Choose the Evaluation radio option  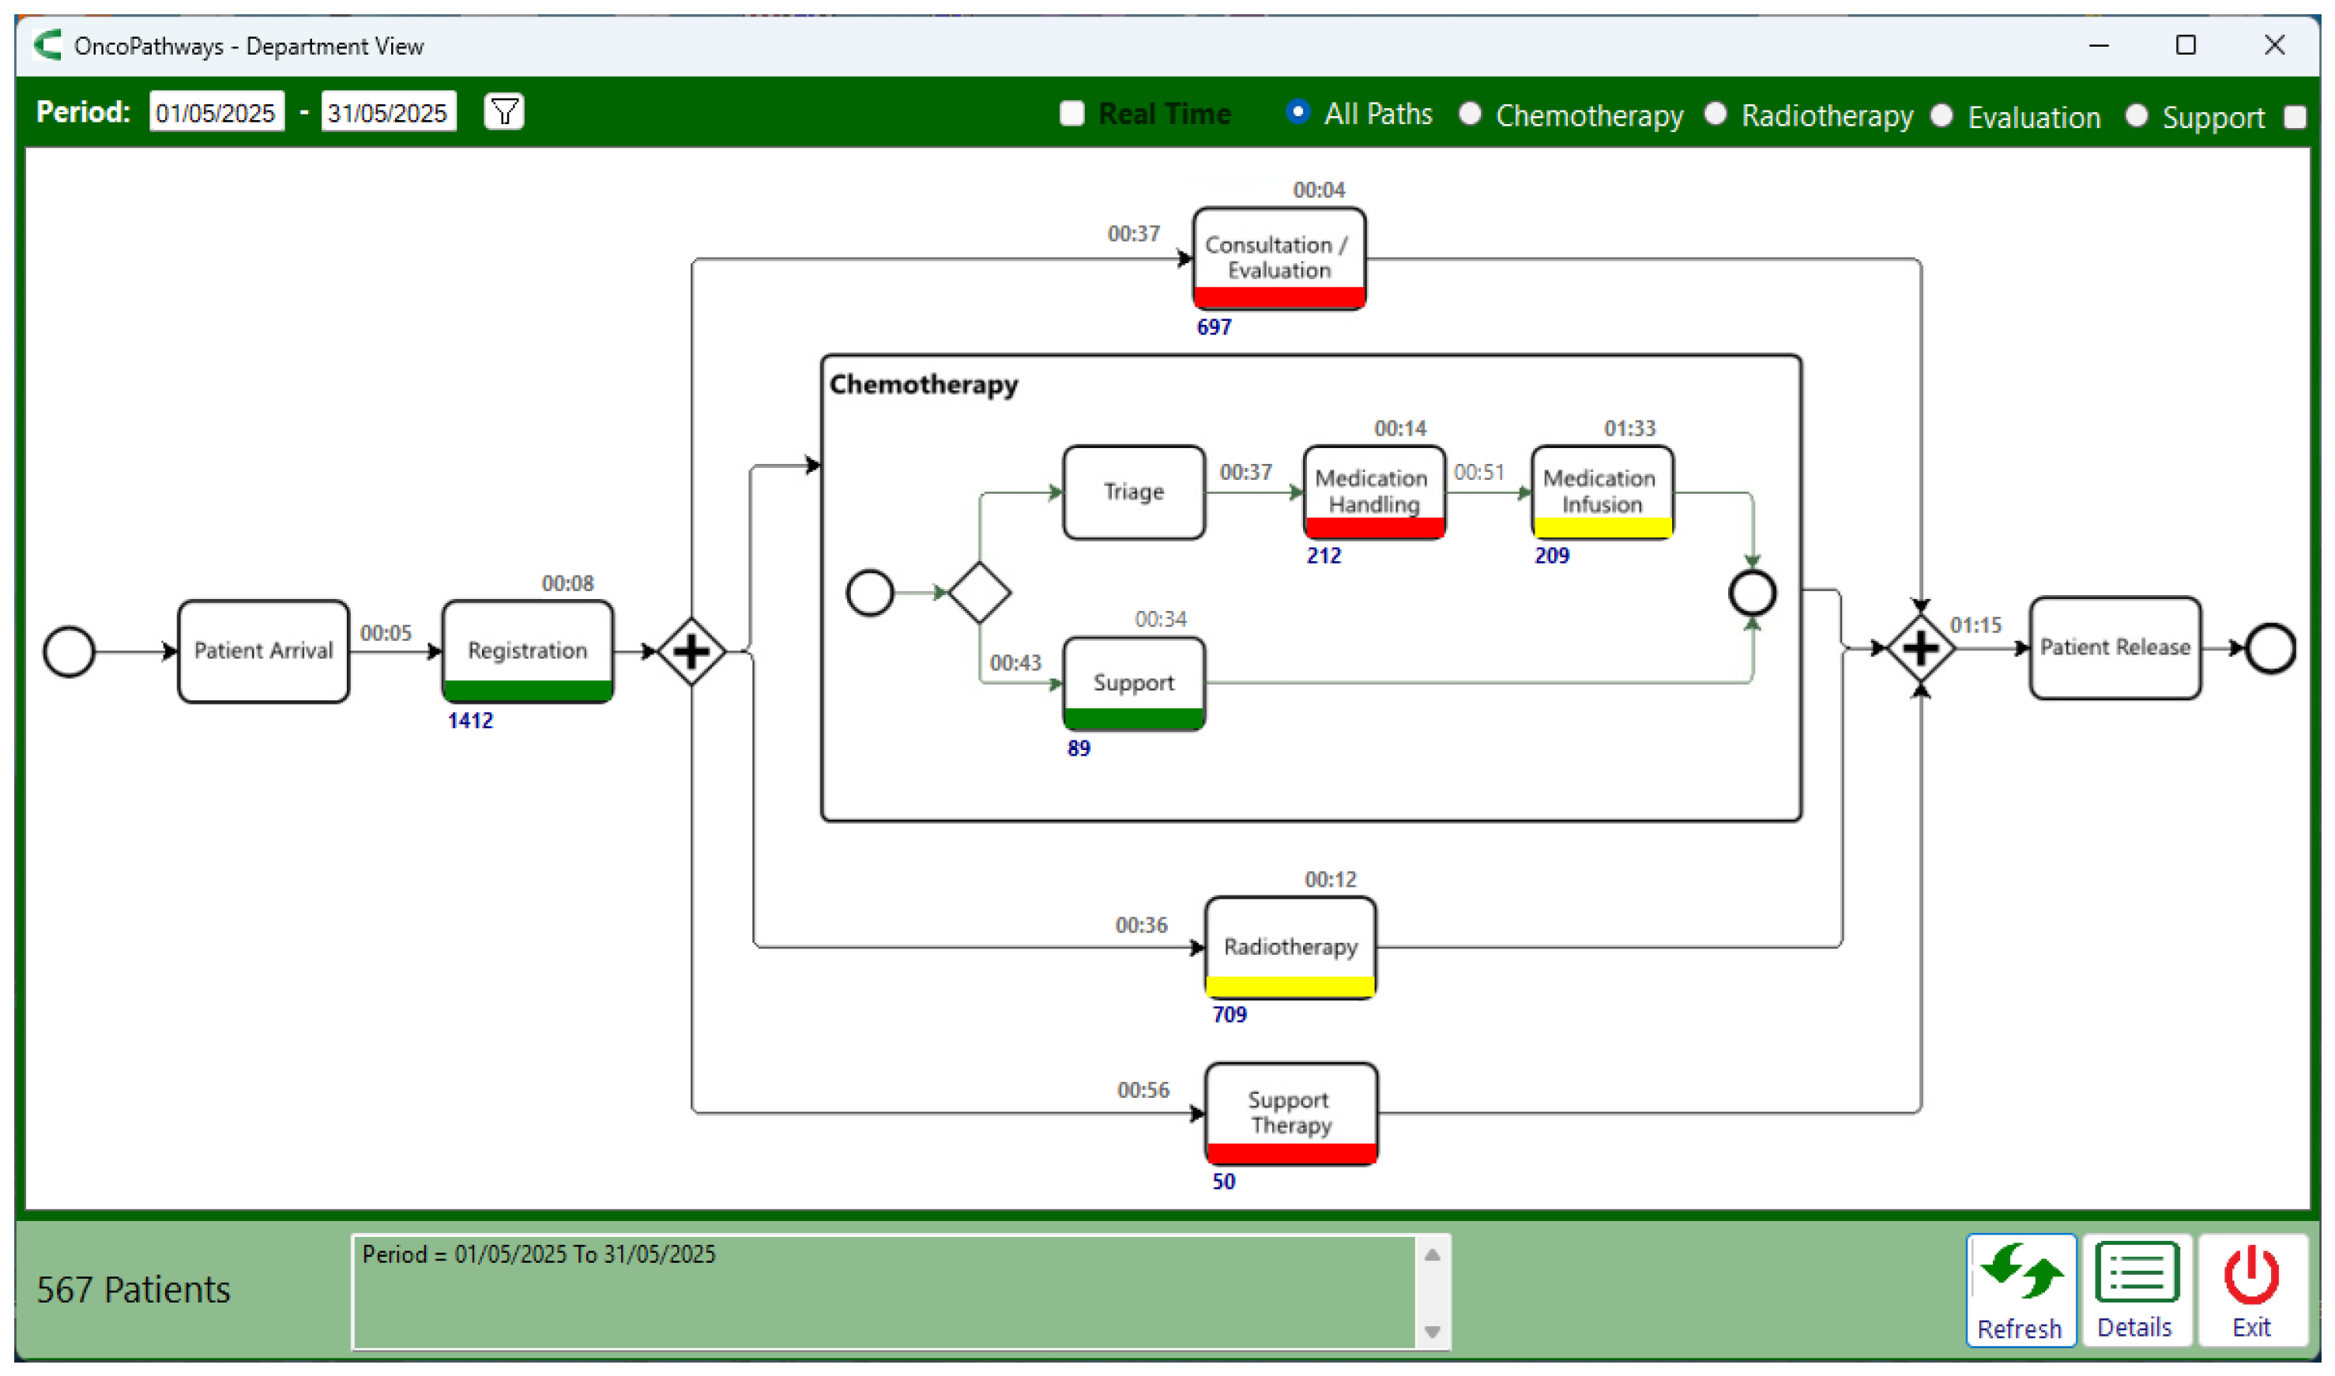pyautogui.click(x=1943, y=116)
